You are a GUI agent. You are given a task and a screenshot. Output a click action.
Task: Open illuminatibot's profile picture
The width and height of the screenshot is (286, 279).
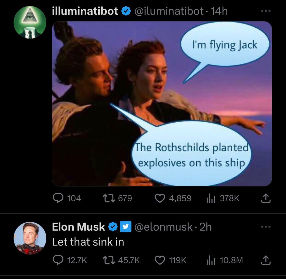pyautogui.click(x=30, y=22)
